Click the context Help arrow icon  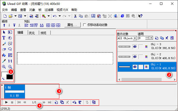(x=140, y=16)
